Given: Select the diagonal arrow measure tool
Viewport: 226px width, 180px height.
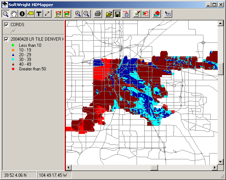Looking at the screenshot, I should point(47,14).
